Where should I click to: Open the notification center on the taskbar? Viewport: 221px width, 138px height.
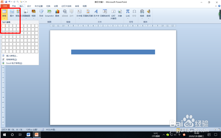pyautogui.click(x=216, y=135)
